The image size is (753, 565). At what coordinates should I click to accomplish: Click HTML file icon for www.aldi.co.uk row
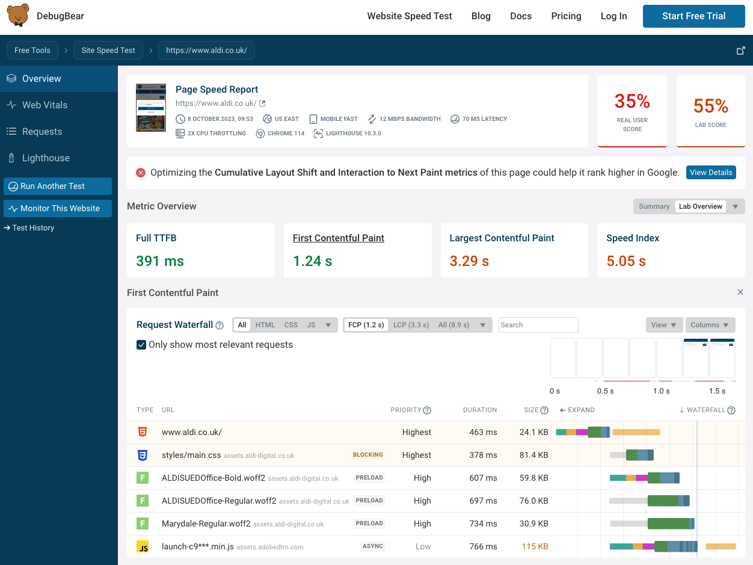pyautogui.click(x=143, y=432)
